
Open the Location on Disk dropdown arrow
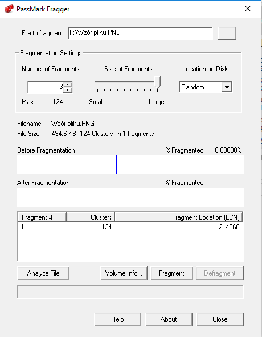pyautogui.click(x=227, y=87)
